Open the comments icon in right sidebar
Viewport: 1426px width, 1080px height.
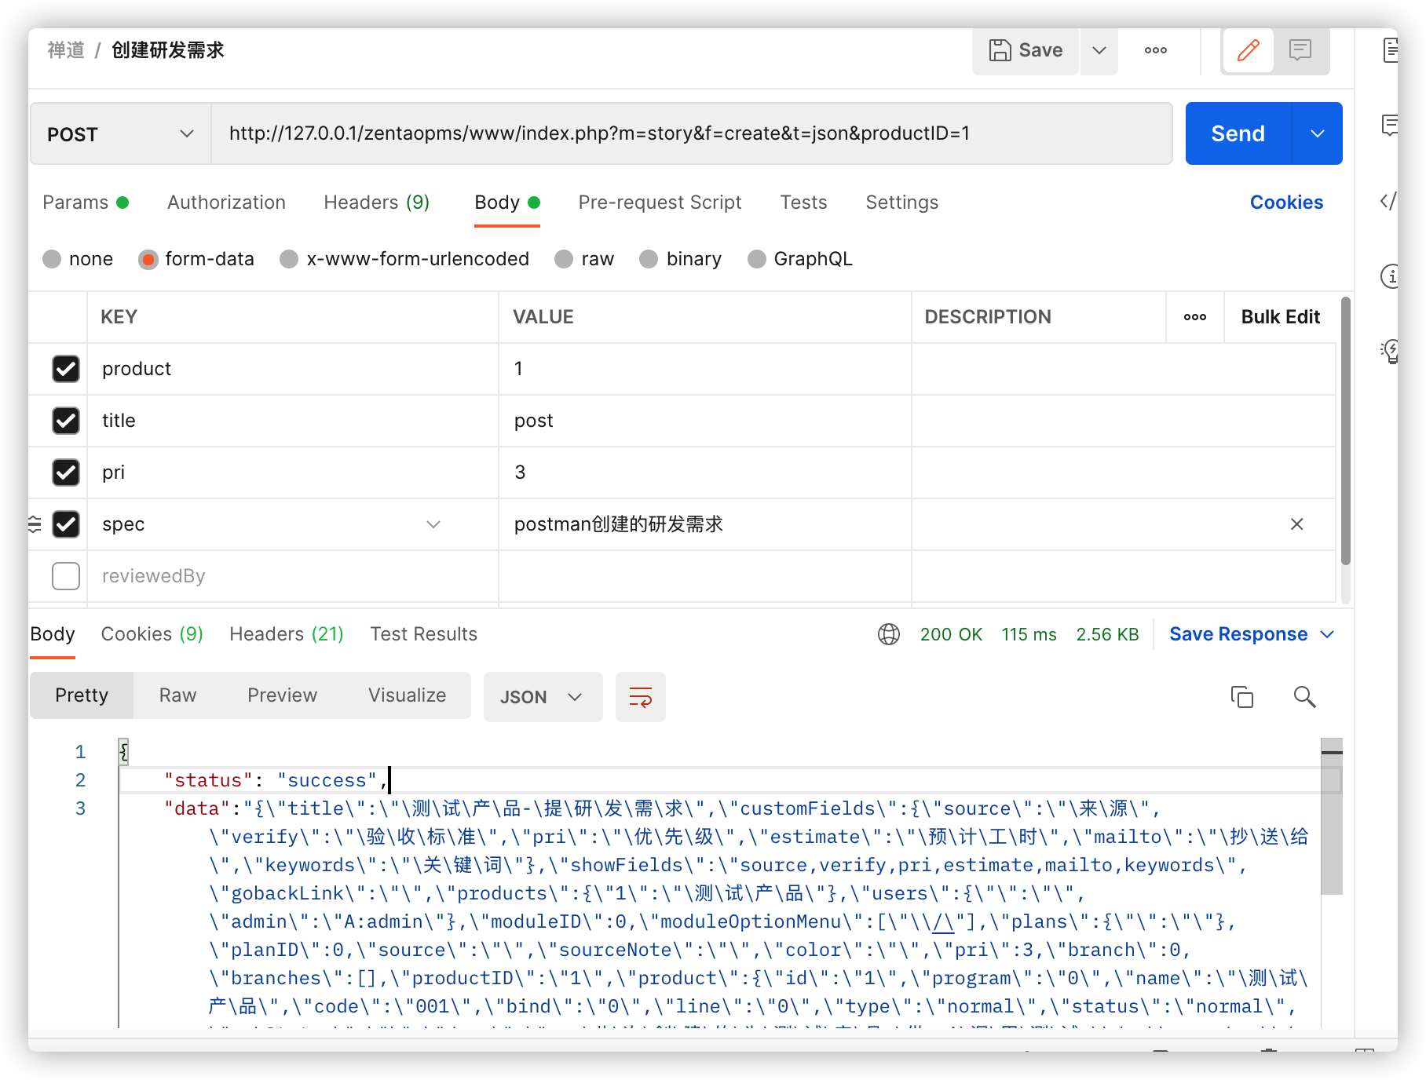pyautogui.click(x=1391, y=124)
